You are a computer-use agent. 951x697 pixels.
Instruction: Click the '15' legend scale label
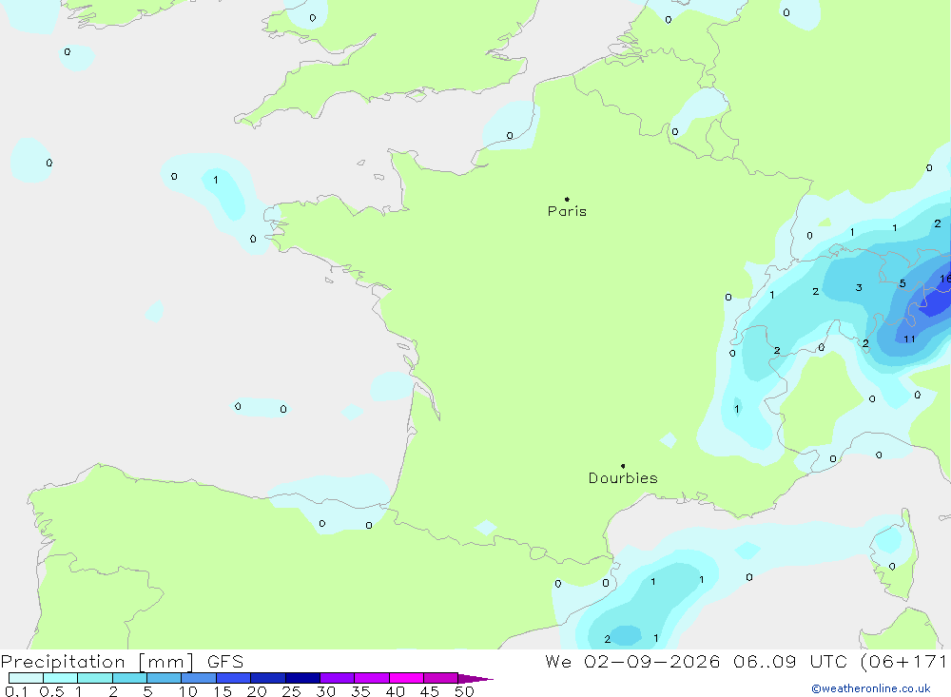[223, 691]
